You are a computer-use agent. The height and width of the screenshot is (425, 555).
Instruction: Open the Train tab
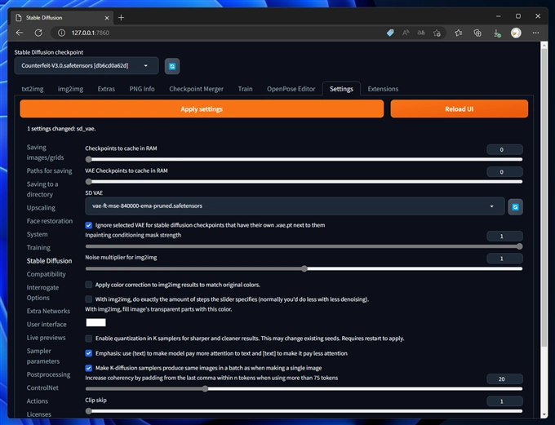point(245,89)
